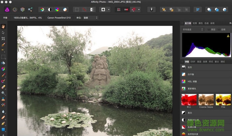Click the Select All marquee icon
The width and height of the screenshot is (232, 136).
coord(77,10)
